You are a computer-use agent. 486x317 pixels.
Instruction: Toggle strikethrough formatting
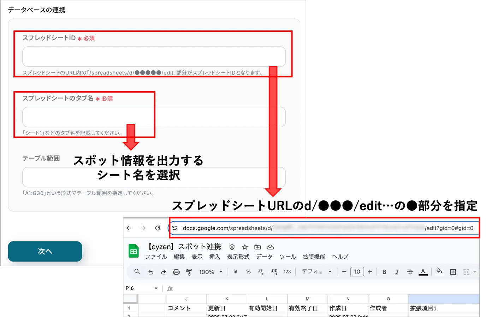coord(410,272)
